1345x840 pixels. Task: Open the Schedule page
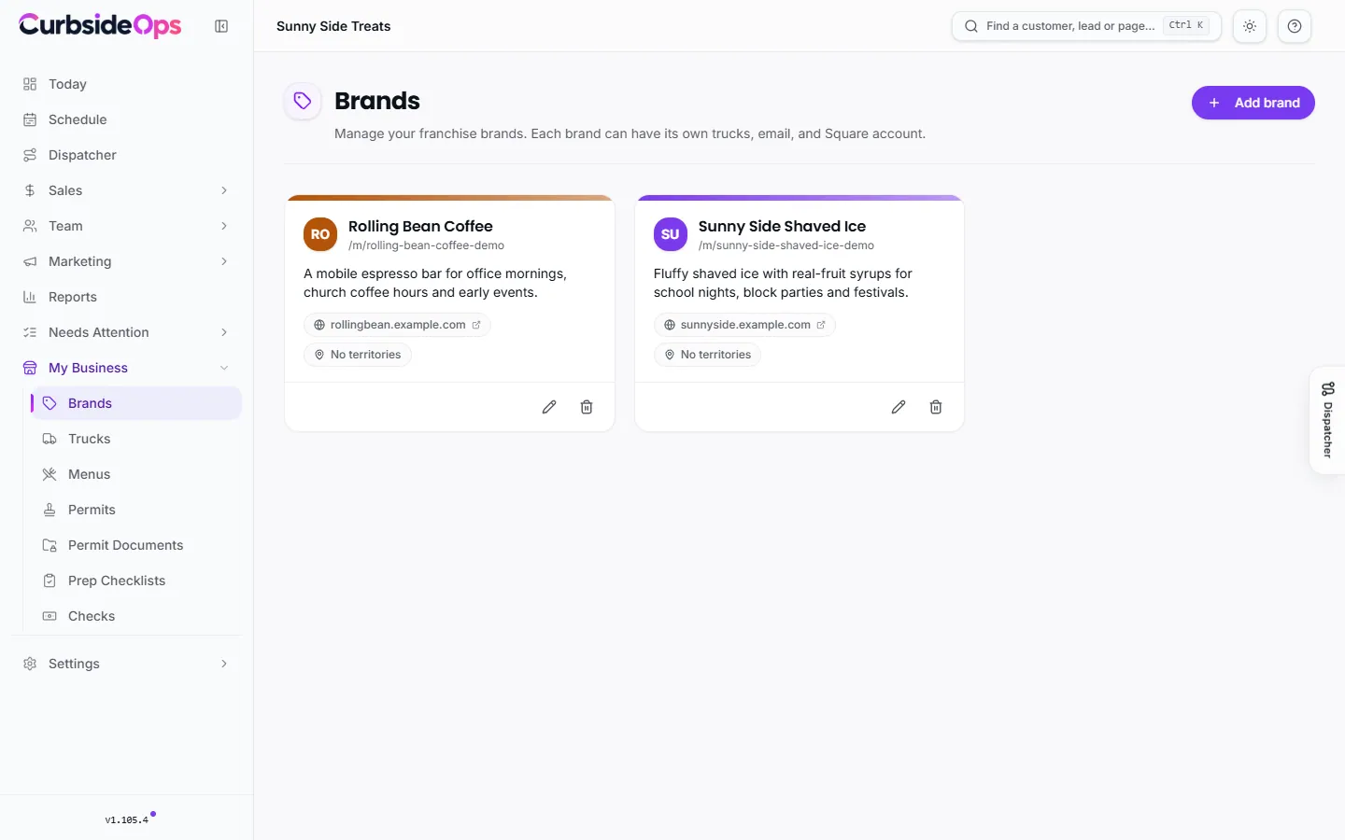pos(126,119)
